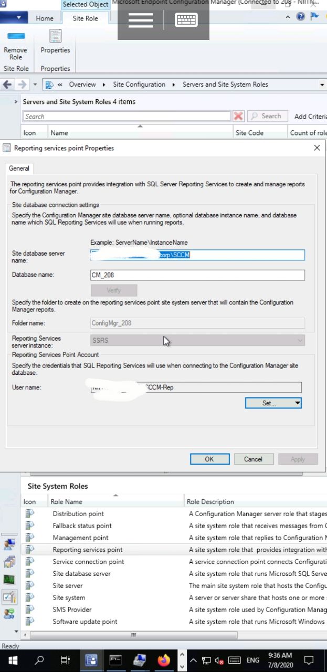Image resolution: width=327 pixels, height=672 pixels.
Task: Open Assets and Compliance workspace icon
Action: click(x=9, y=544)
